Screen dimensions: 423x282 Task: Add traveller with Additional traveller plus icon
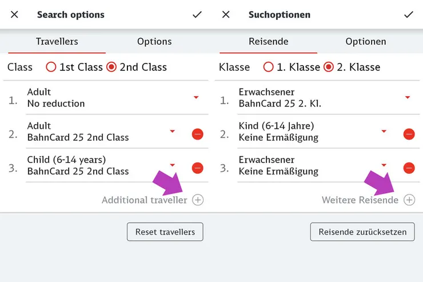click(197, 200)
